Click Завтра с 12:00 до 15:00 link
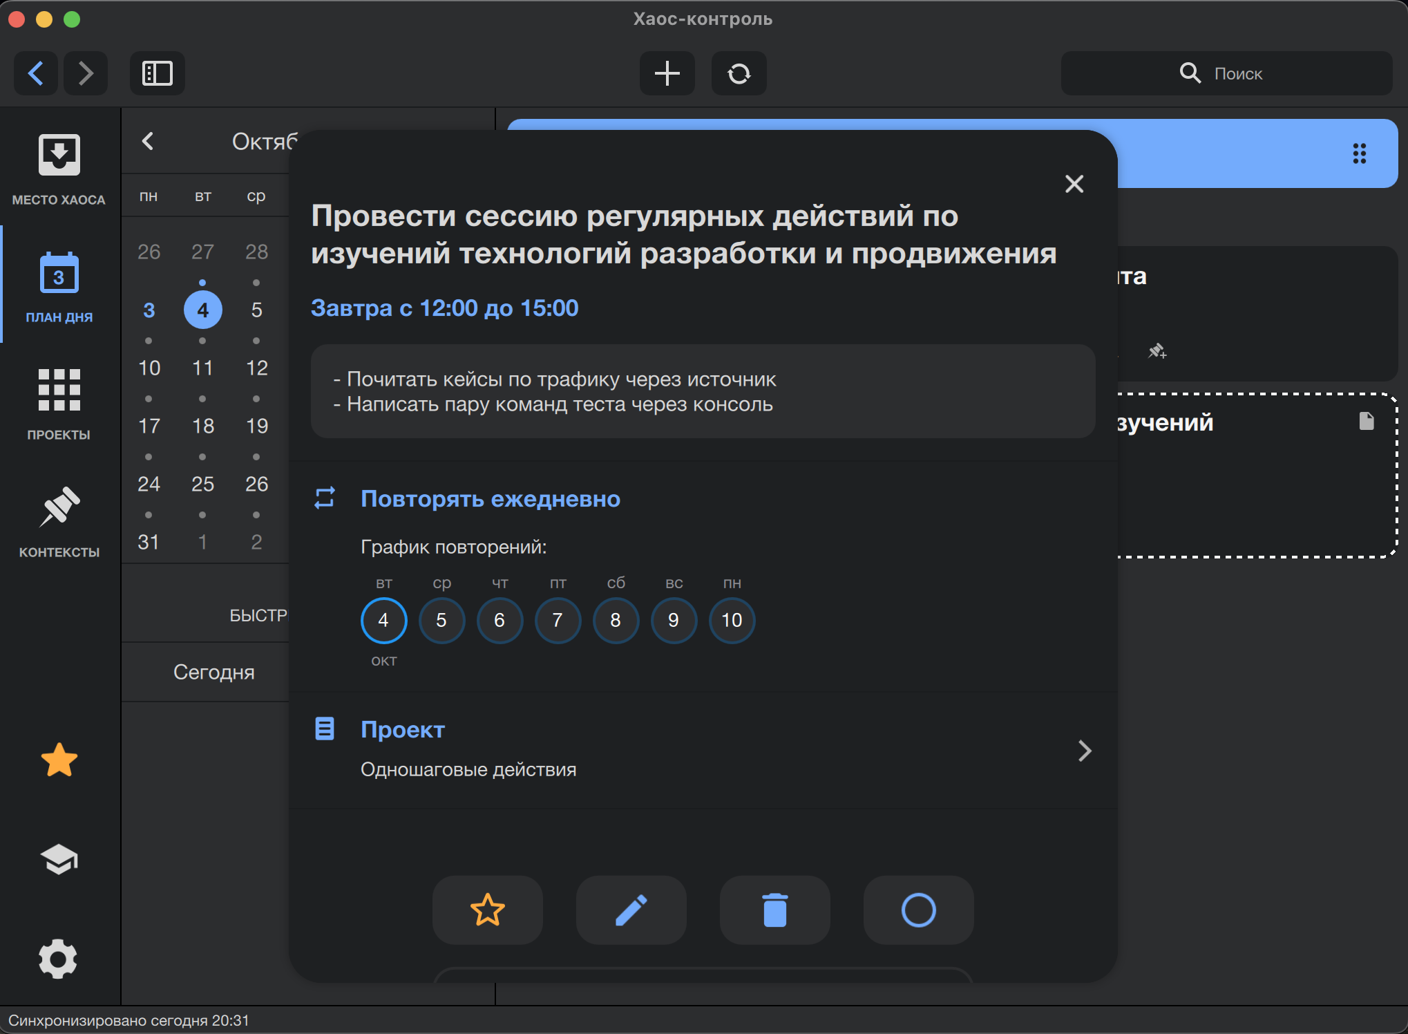 pyautogui.click(x=444, y=308)
